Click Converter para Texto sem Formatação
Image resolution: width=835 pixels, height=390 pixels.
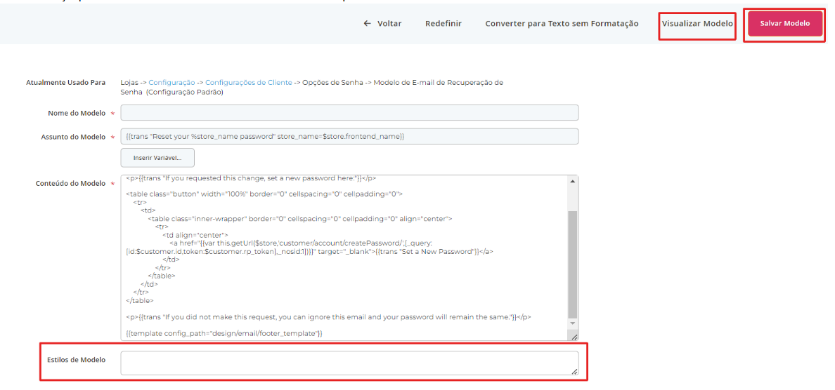click(x=562, y=24)
